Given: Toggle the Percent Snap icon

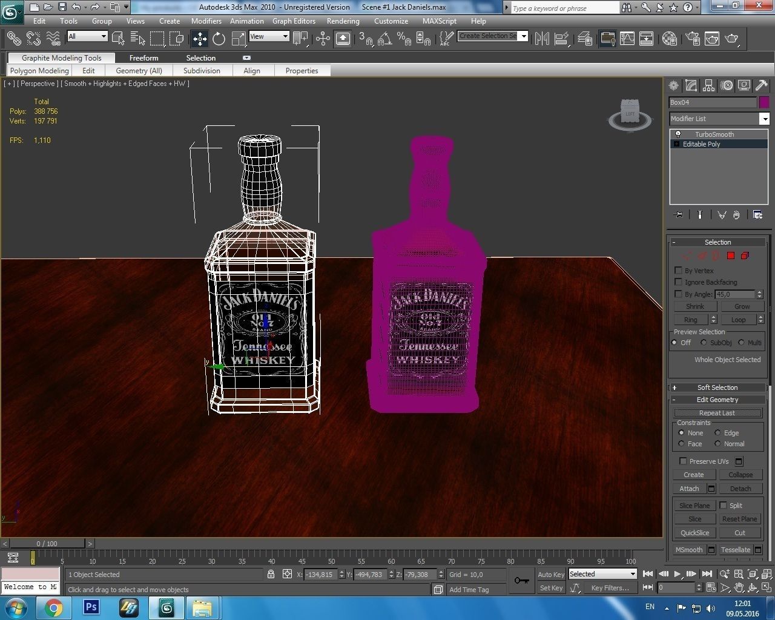Looking at the screenshot, I should pyautogui.click(x=404, y=39).
